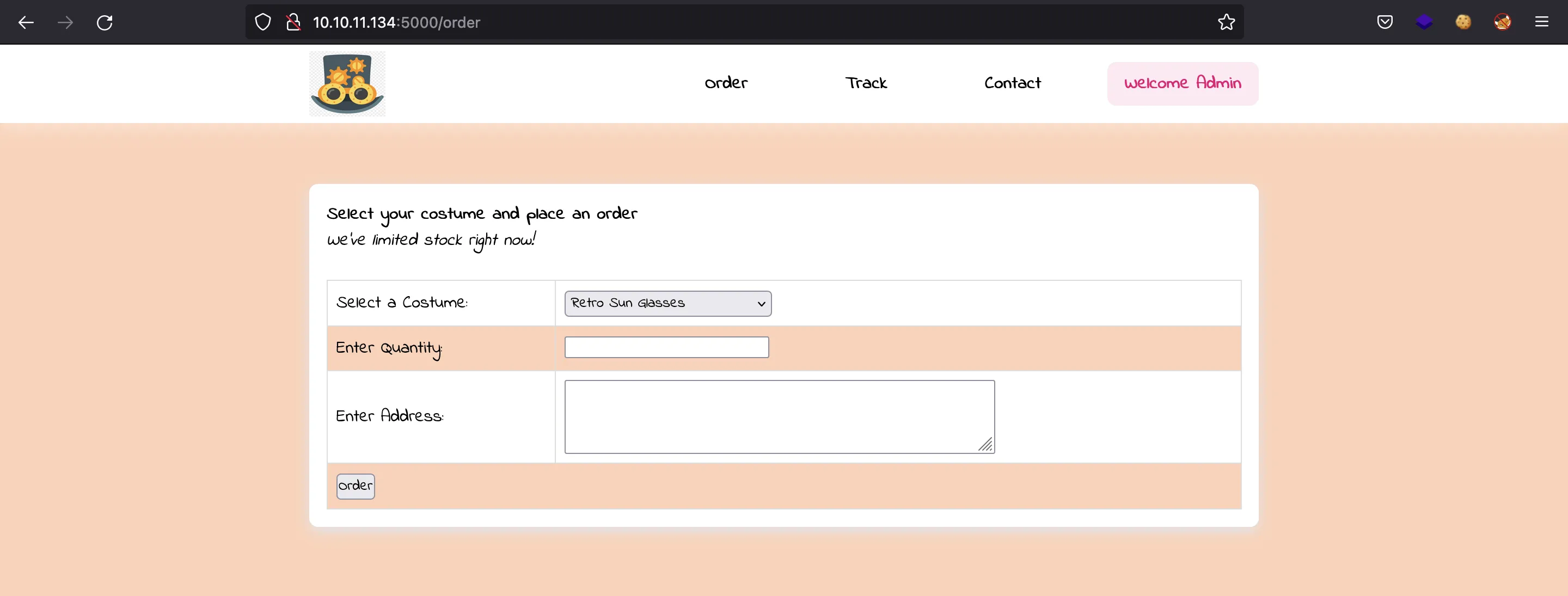Click the steampunk hat site logo
The image size is (1568, 596).
point(347,83)
